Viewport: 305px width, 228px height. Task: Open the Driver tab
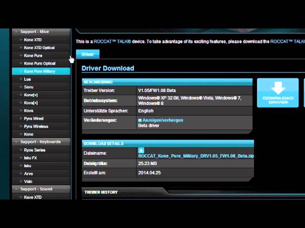click(88, 54)
